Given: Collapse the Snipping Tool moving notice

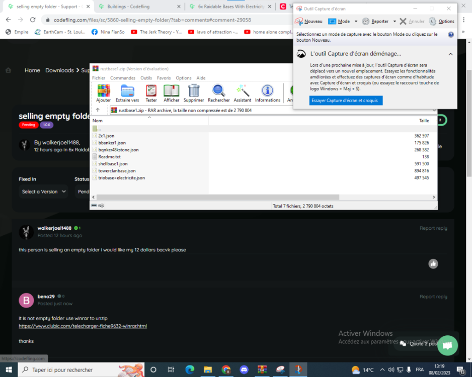Looking at the screenshot, I should tap(450, 54).
